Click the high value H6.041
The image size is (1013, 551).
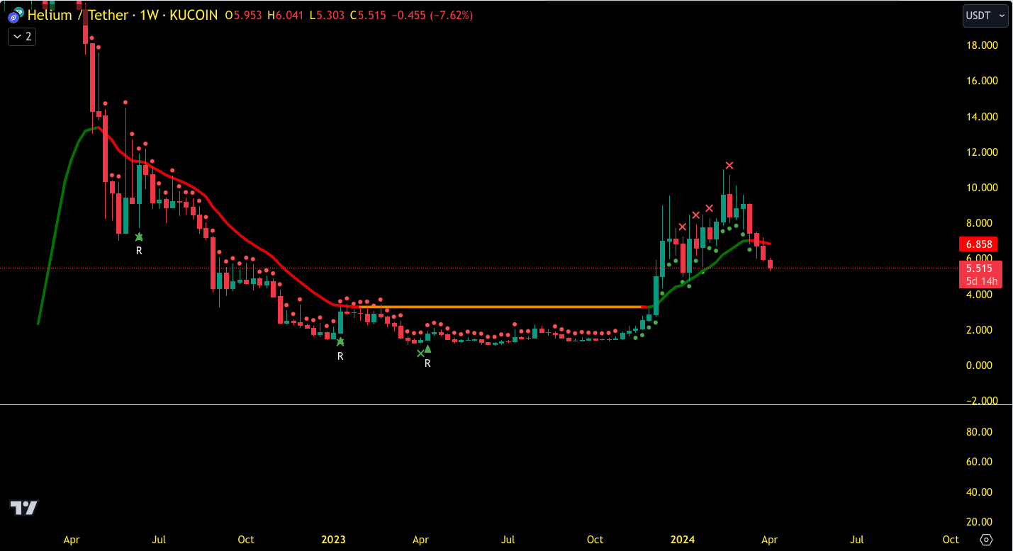click(287, 15)
